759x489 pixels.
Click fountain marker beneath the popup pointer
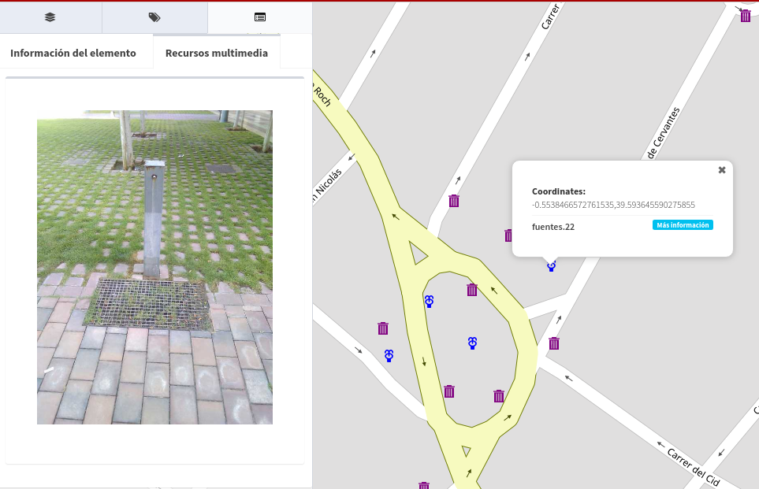[552, 267]
